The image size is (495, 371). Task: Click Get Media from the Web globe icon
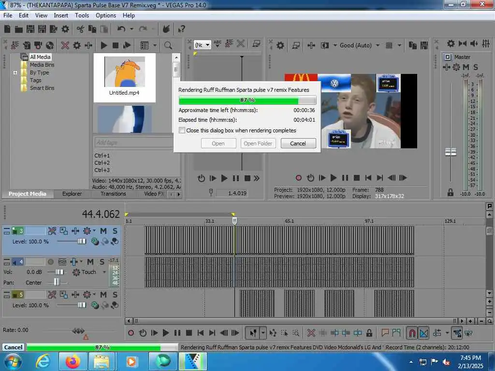(x=50, y=45)
